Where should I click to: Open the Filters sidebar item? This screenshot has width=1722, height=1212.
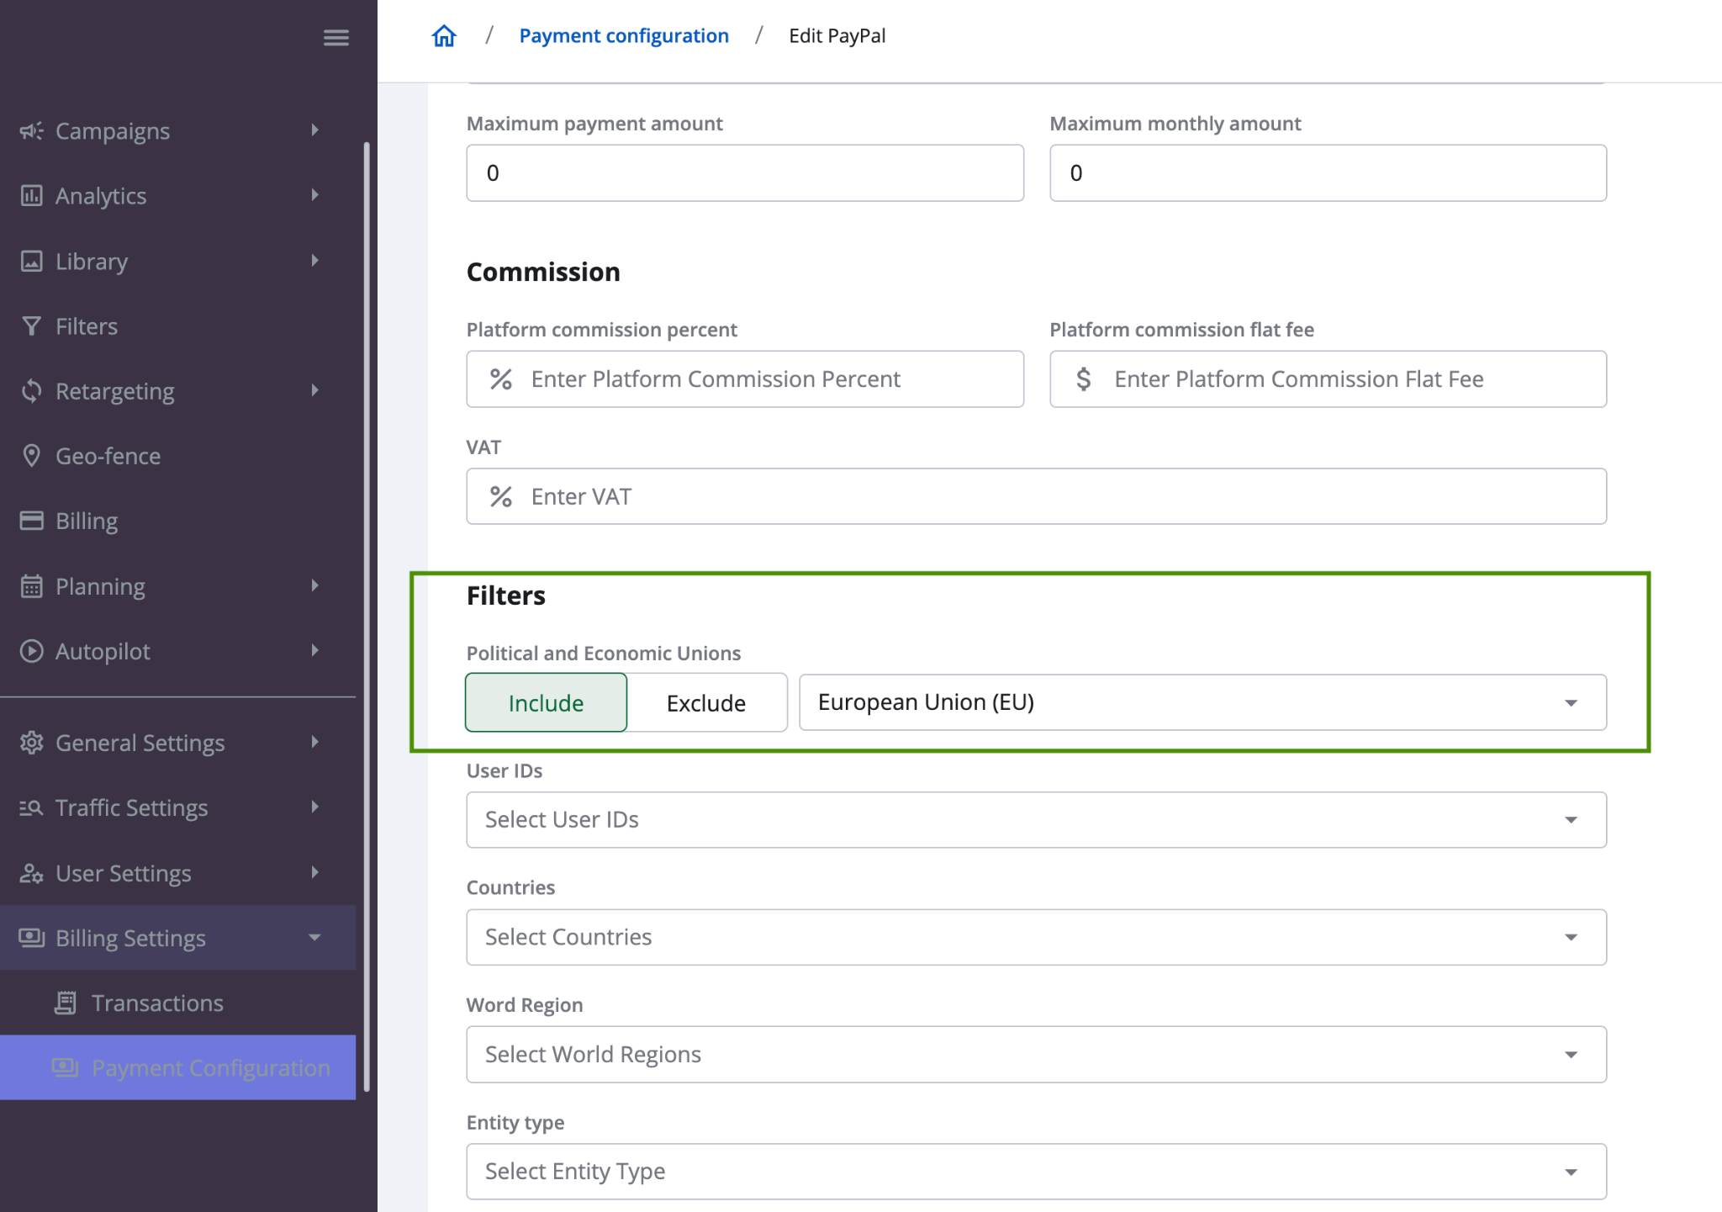[177, 325]
